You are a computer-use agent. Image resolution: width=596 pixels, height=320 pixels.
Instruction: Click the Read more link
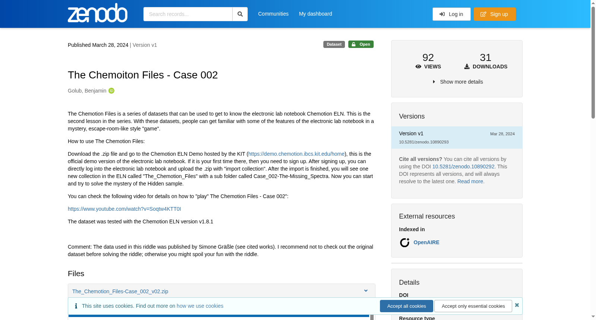point(470,181)
